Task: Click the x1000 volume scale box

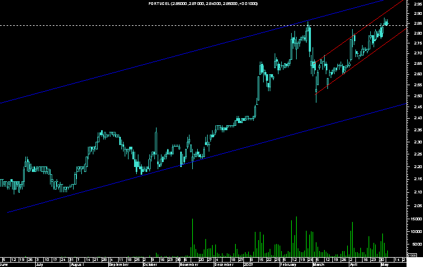Action: click(x=412, y=255)
